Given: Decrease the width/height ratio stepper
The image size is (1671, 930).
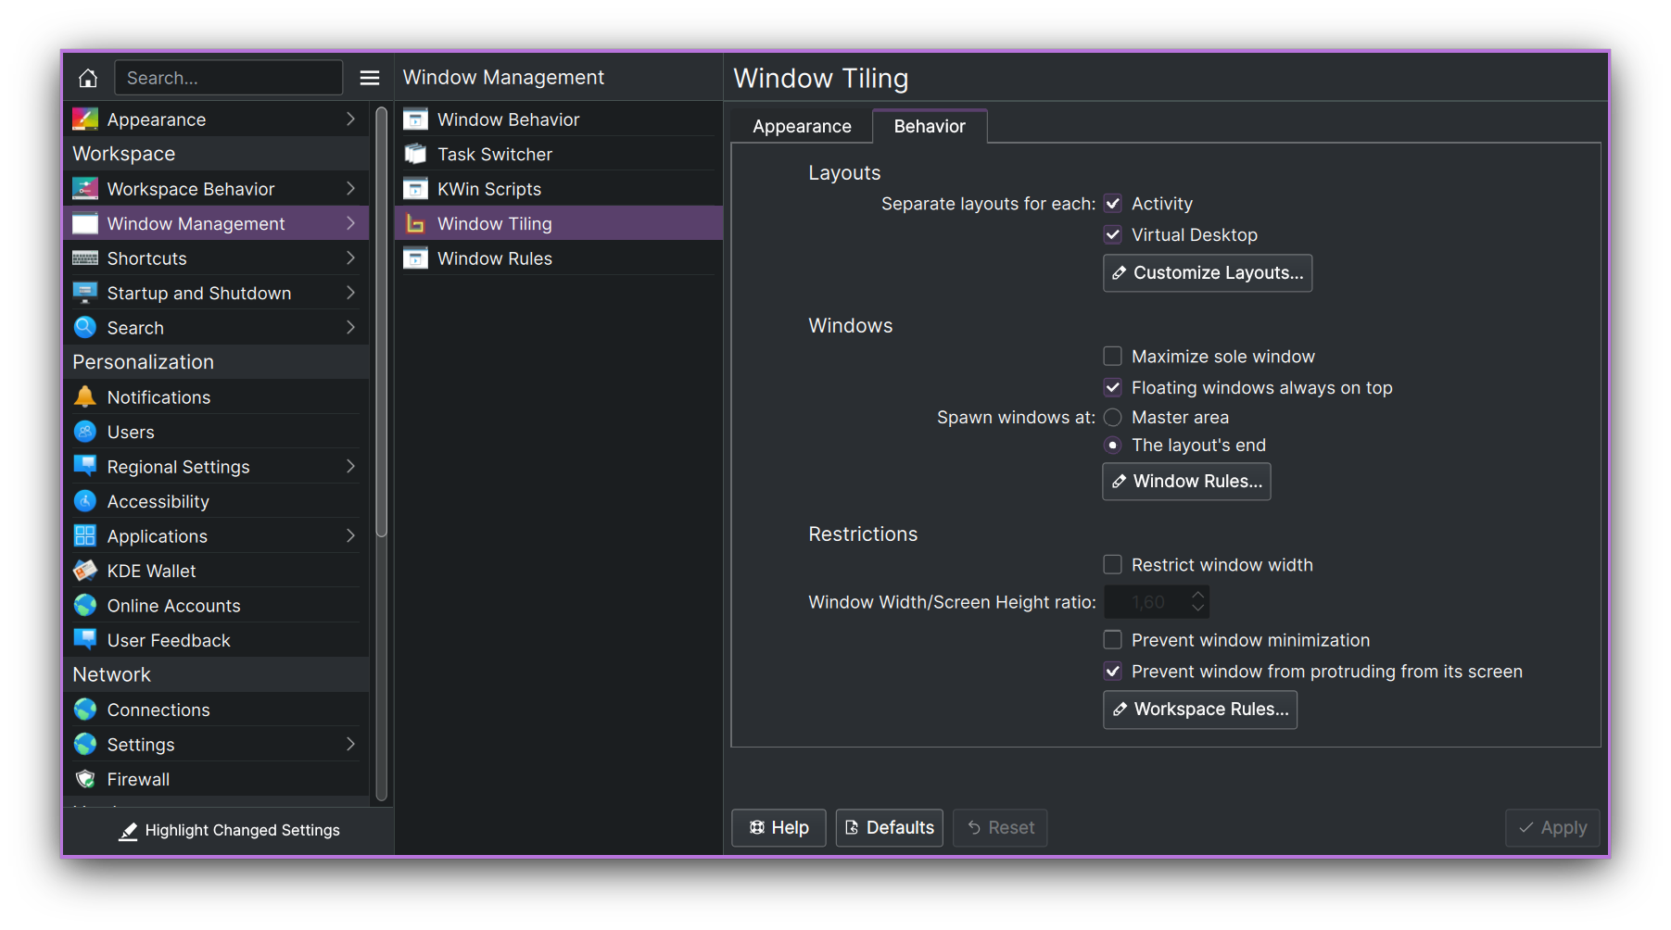Looking at the screenshot, I should tap(1198, 610).
